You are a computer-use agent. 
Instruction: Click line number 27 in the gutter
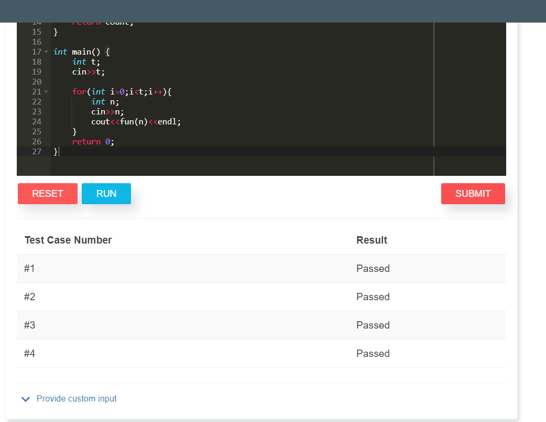tap(37, 152)
